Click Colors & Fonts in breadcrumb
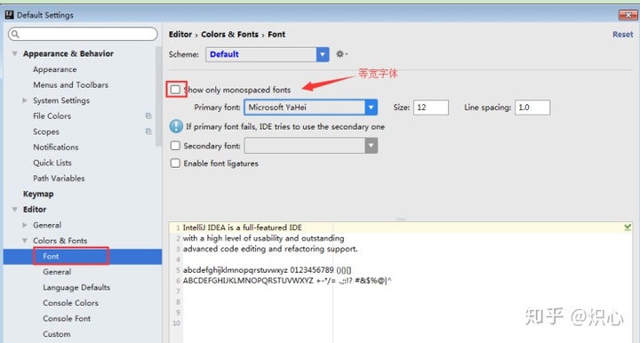640x343 pixels. (x=229, y=35)
